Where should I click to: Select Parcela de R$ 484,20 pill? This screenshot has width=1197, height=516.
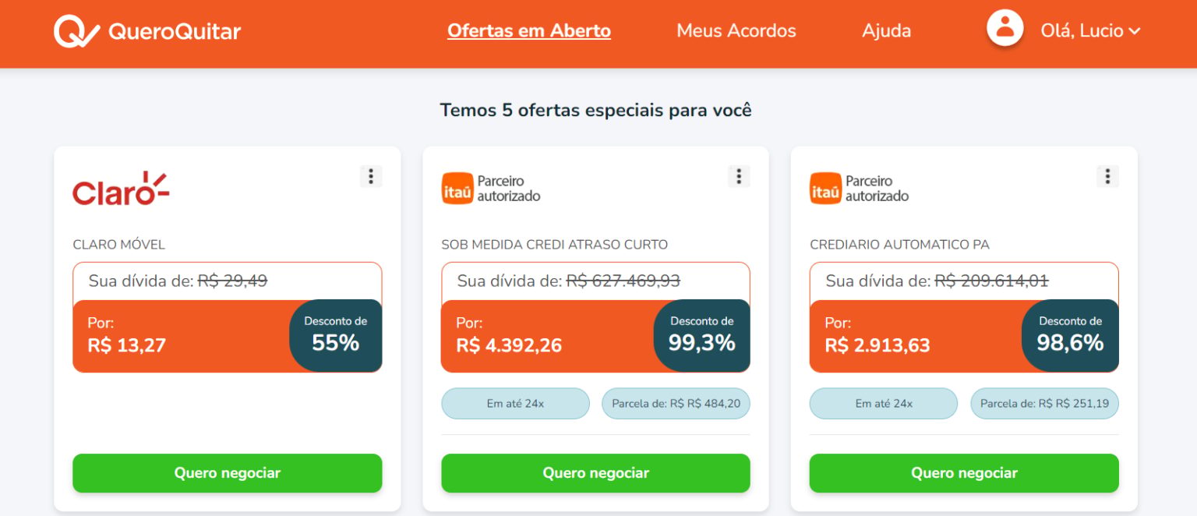(x=676, y=404)
